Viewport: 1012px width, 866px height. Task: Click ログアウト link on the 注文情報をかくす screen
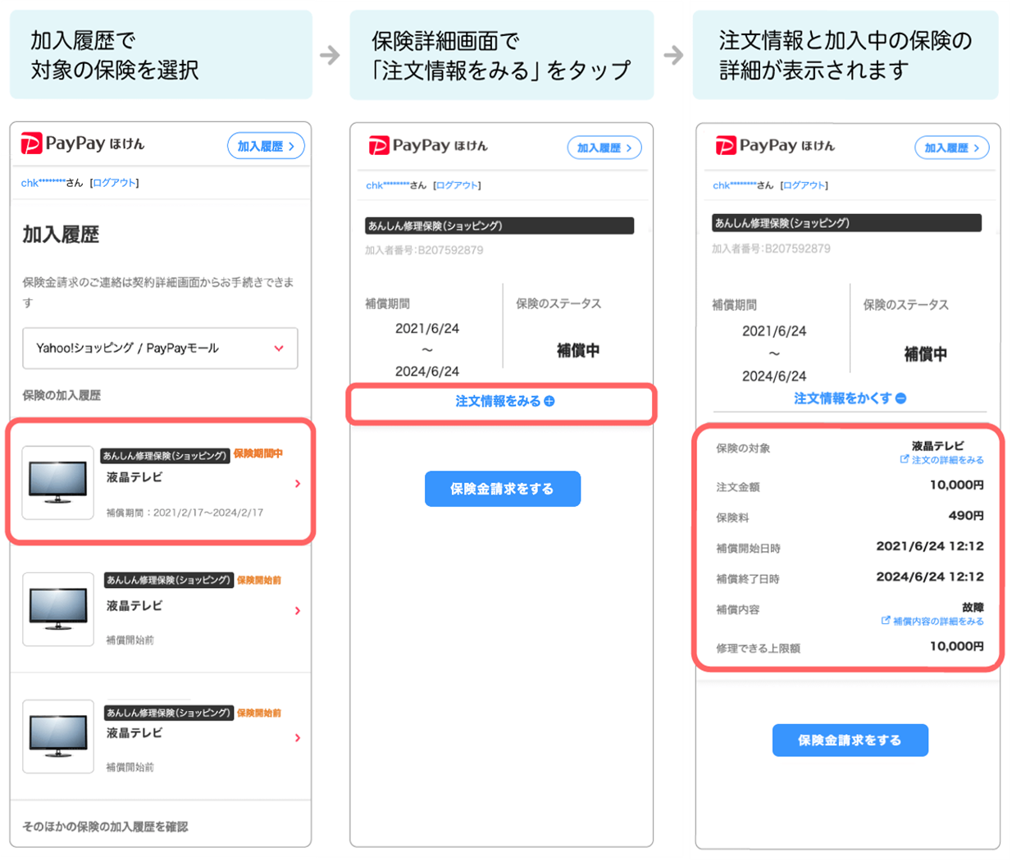pyautogui.click(x=805, y=185)
